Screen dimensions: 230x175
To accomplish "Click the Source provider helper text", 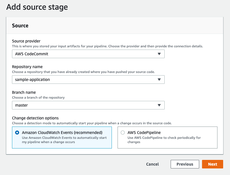I will (x=107, y=46).
